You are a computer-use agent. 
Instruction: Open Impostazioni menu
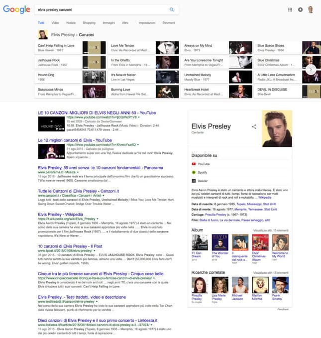(x=147, y=22)
